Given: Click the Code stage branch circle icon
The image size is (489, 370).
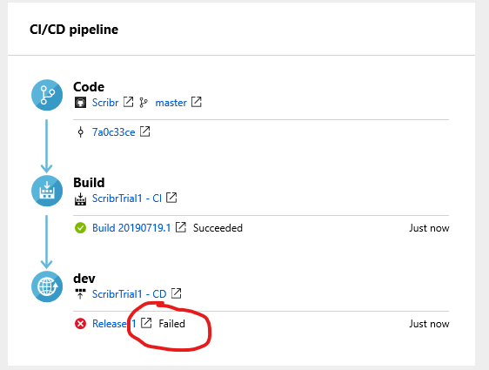Looking at the screenshot, I should pyautogui.click(x=47, y=95).
